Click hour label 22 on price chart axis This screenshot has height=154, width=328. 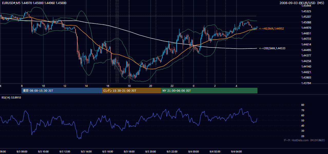point(172,86)
